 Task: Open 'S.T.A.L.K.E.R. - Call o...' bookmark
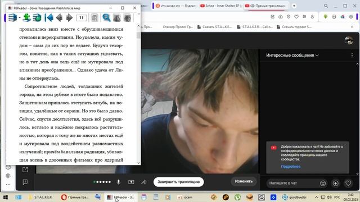pos(254,27)
